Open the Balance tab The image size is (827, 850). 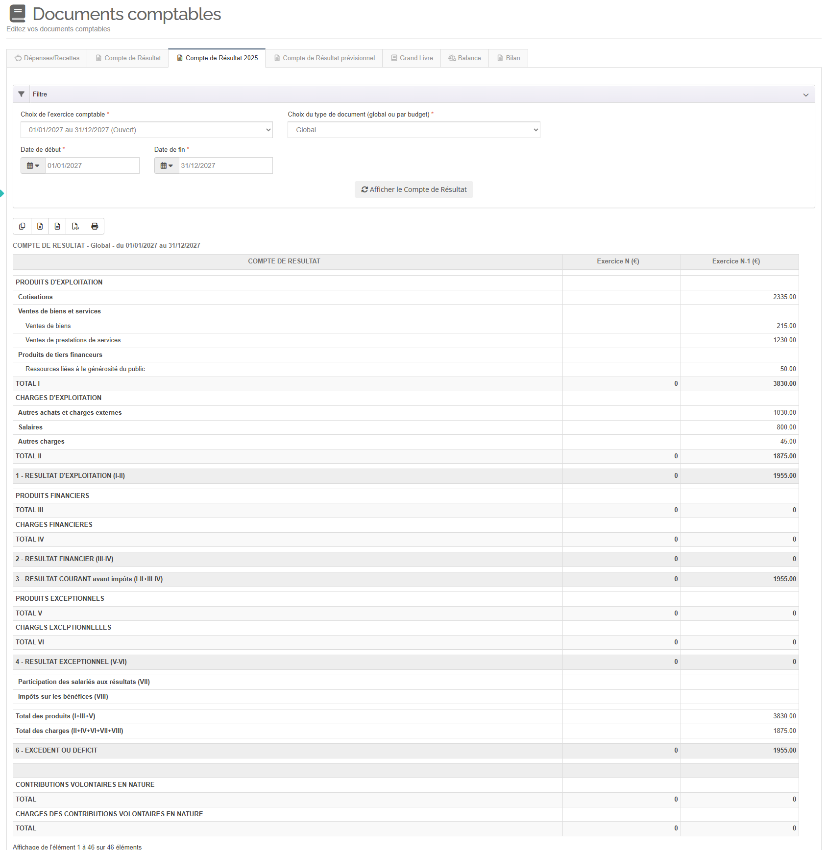(464, 58)
